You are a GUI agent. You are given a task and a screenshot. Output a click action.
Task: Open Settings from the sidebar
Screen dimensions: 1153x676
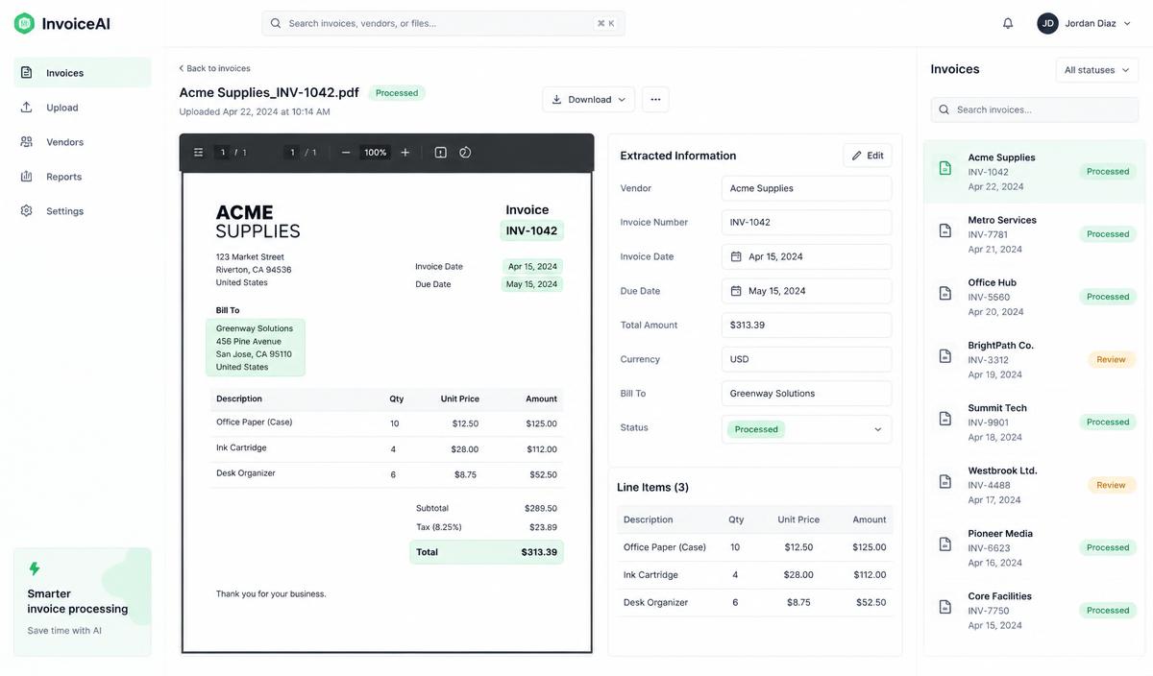pyautogui.click(x=82, y=211)
